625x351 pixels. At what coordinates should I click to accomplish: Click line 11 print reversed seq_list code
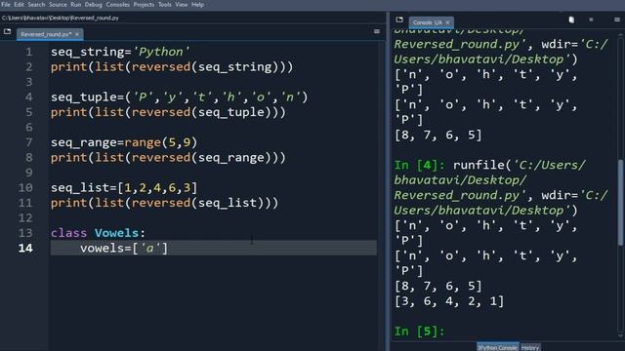pos(165,203)
